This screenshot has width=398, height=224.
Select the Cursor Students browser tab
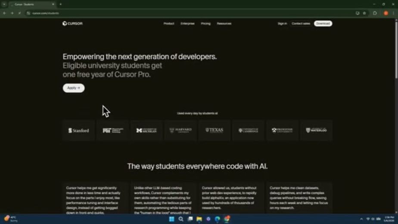pyautogui.click(x=32, y=4)
